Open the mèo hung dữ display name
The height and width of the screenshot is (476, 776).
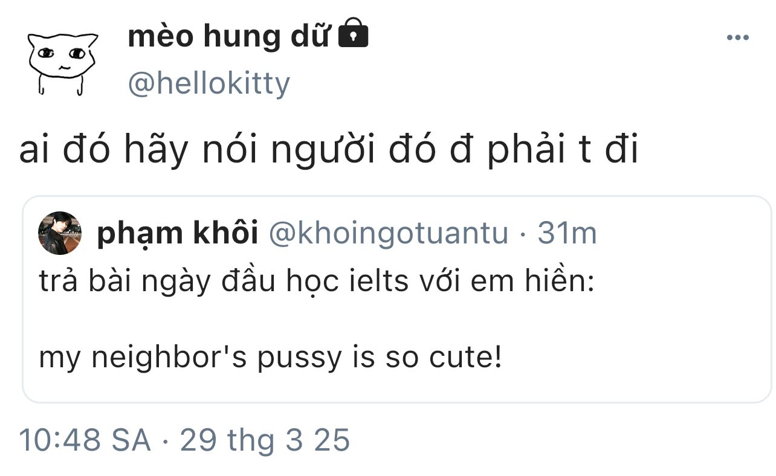(230, 36)
